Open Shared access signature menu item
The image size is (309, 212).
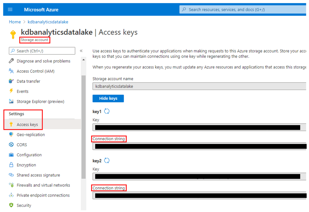click(x=38, y=175)
